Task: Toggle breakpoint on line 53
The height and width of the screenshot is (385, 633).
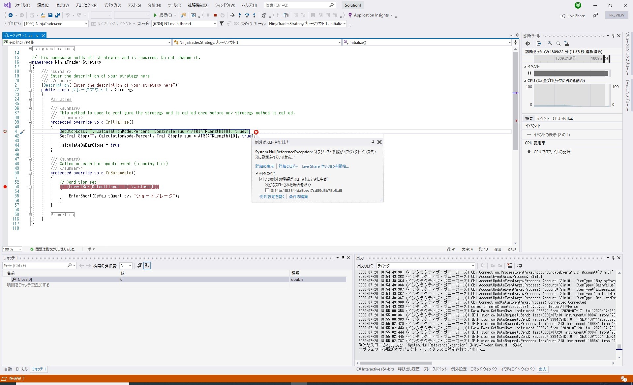Action: pyautogui.click(x=5, y=187)
